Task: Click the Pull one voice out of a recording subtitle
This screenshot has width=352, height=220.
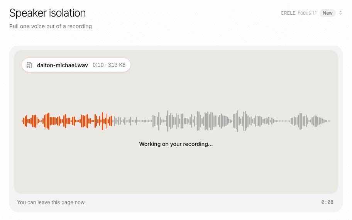Action: 51,26
